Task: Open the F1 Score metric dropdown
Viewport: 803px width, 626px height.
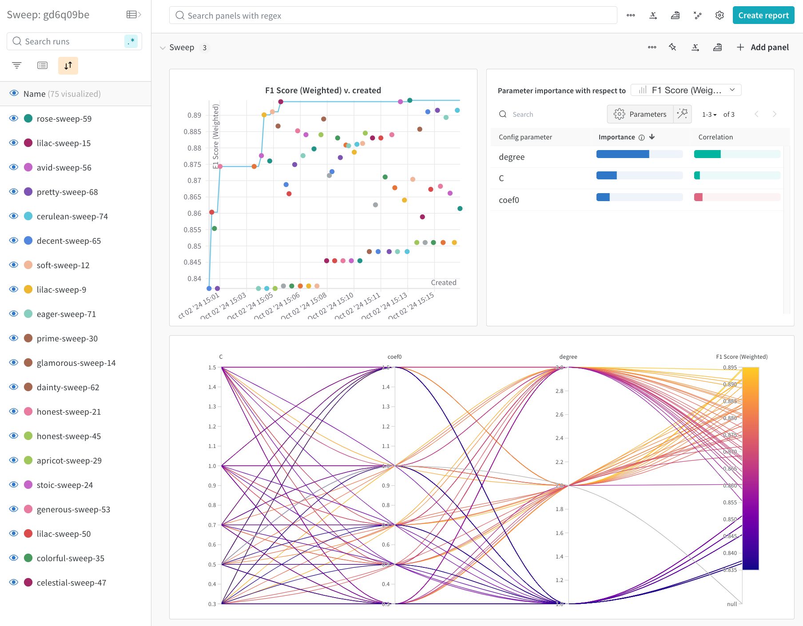Action: click(686, 90)
